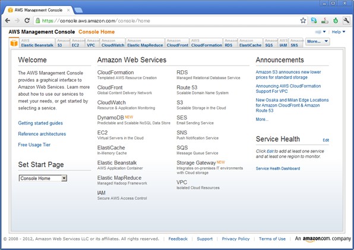The width and height of the screenshot is (354, 250).
Task: Open the DynamoDB service link
Action: click(110, 118)
